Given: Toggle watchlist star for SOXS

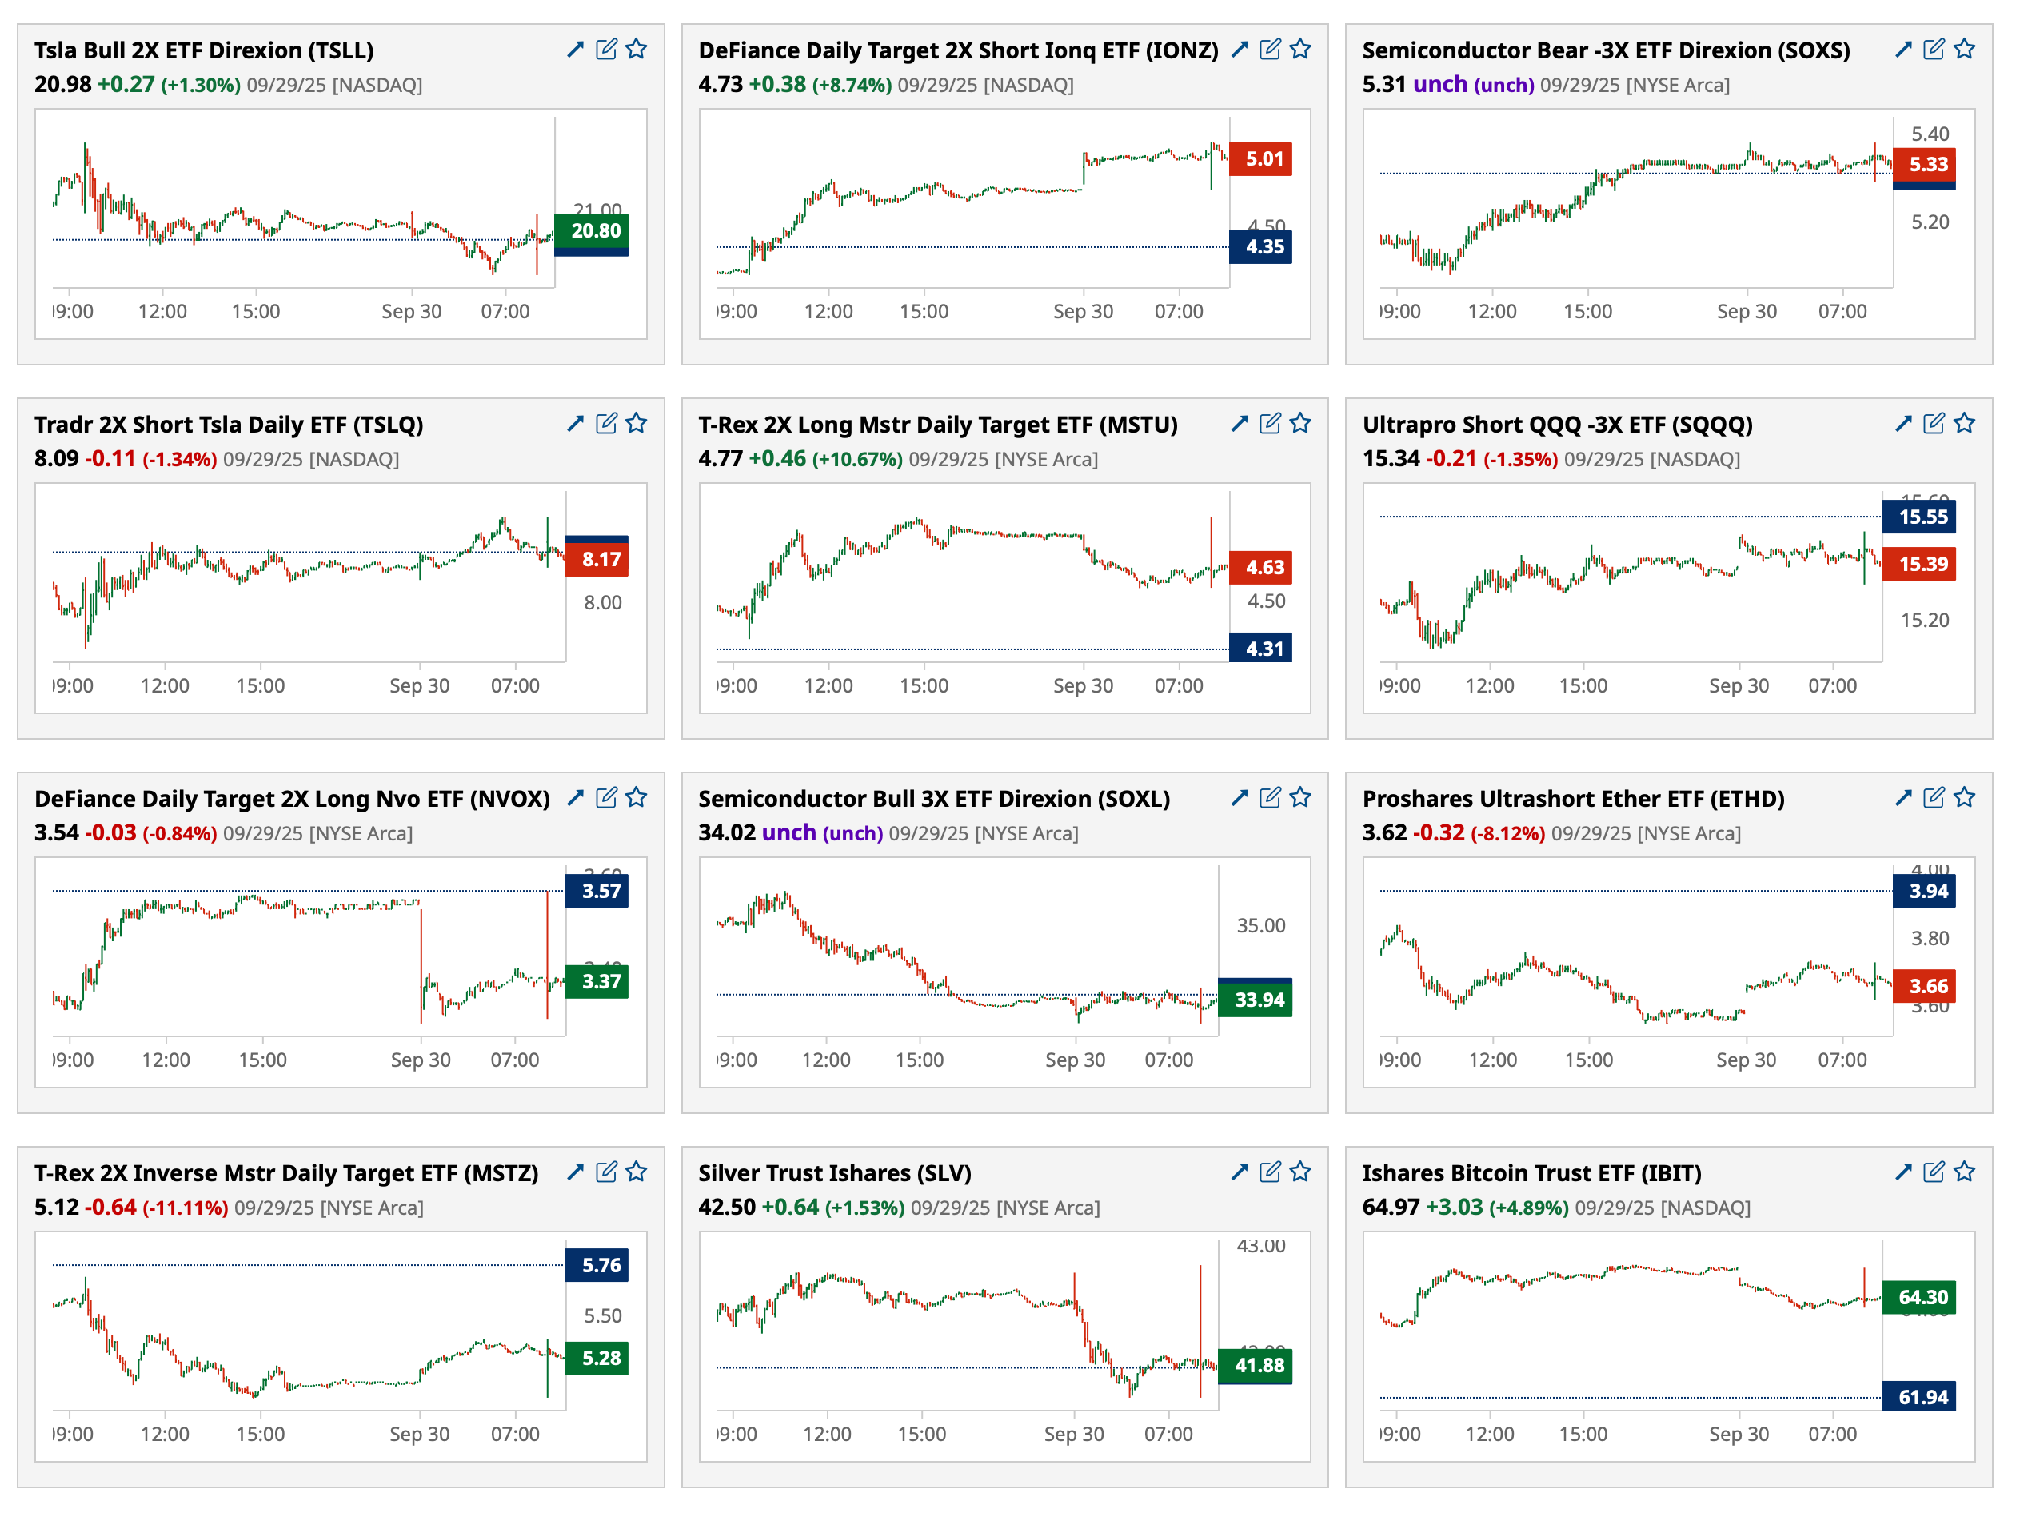Looking at the screenshot, I should click(x=1964, y=50).
